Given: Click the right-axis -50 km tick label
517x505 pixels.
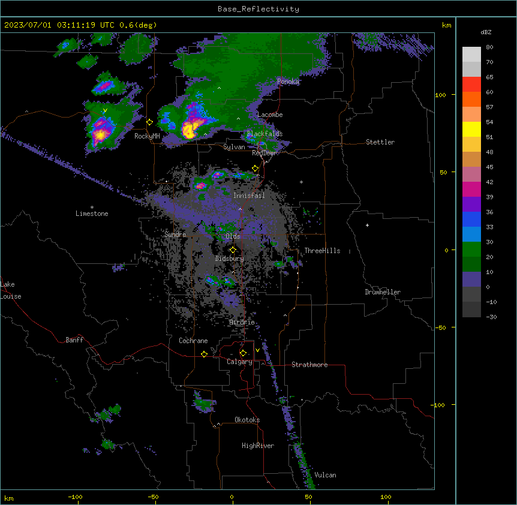Looking at the screenshot, I should [x=440, y=327].
